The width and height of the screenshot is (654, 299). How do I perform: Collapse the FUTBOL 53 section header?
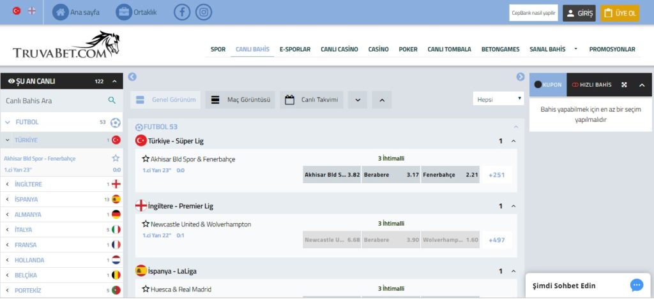point(516,127)
